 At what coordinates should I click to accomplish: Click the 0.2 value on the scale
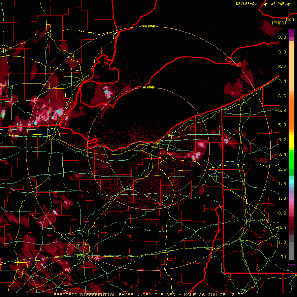click(x=282, y=213)
